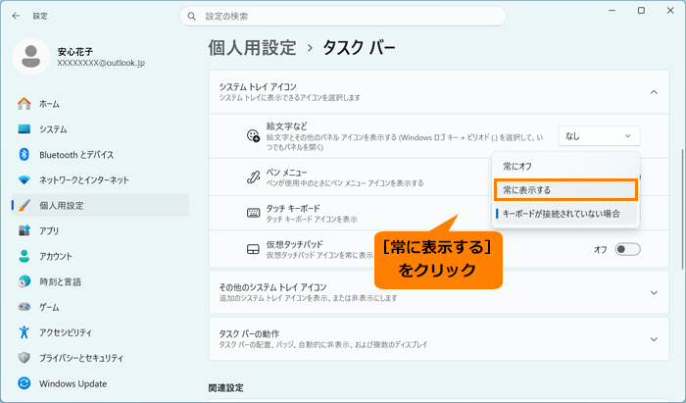Open Bluetooth とデバイス settings
686x403 pixels.
[100, 155]
